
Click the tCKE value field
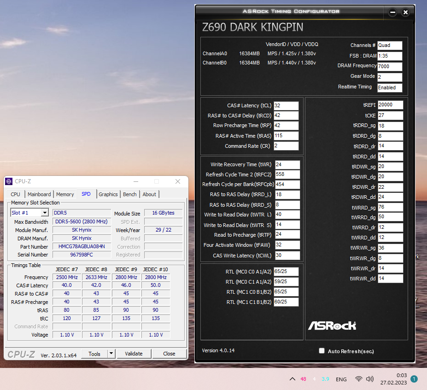pos(390,116)
